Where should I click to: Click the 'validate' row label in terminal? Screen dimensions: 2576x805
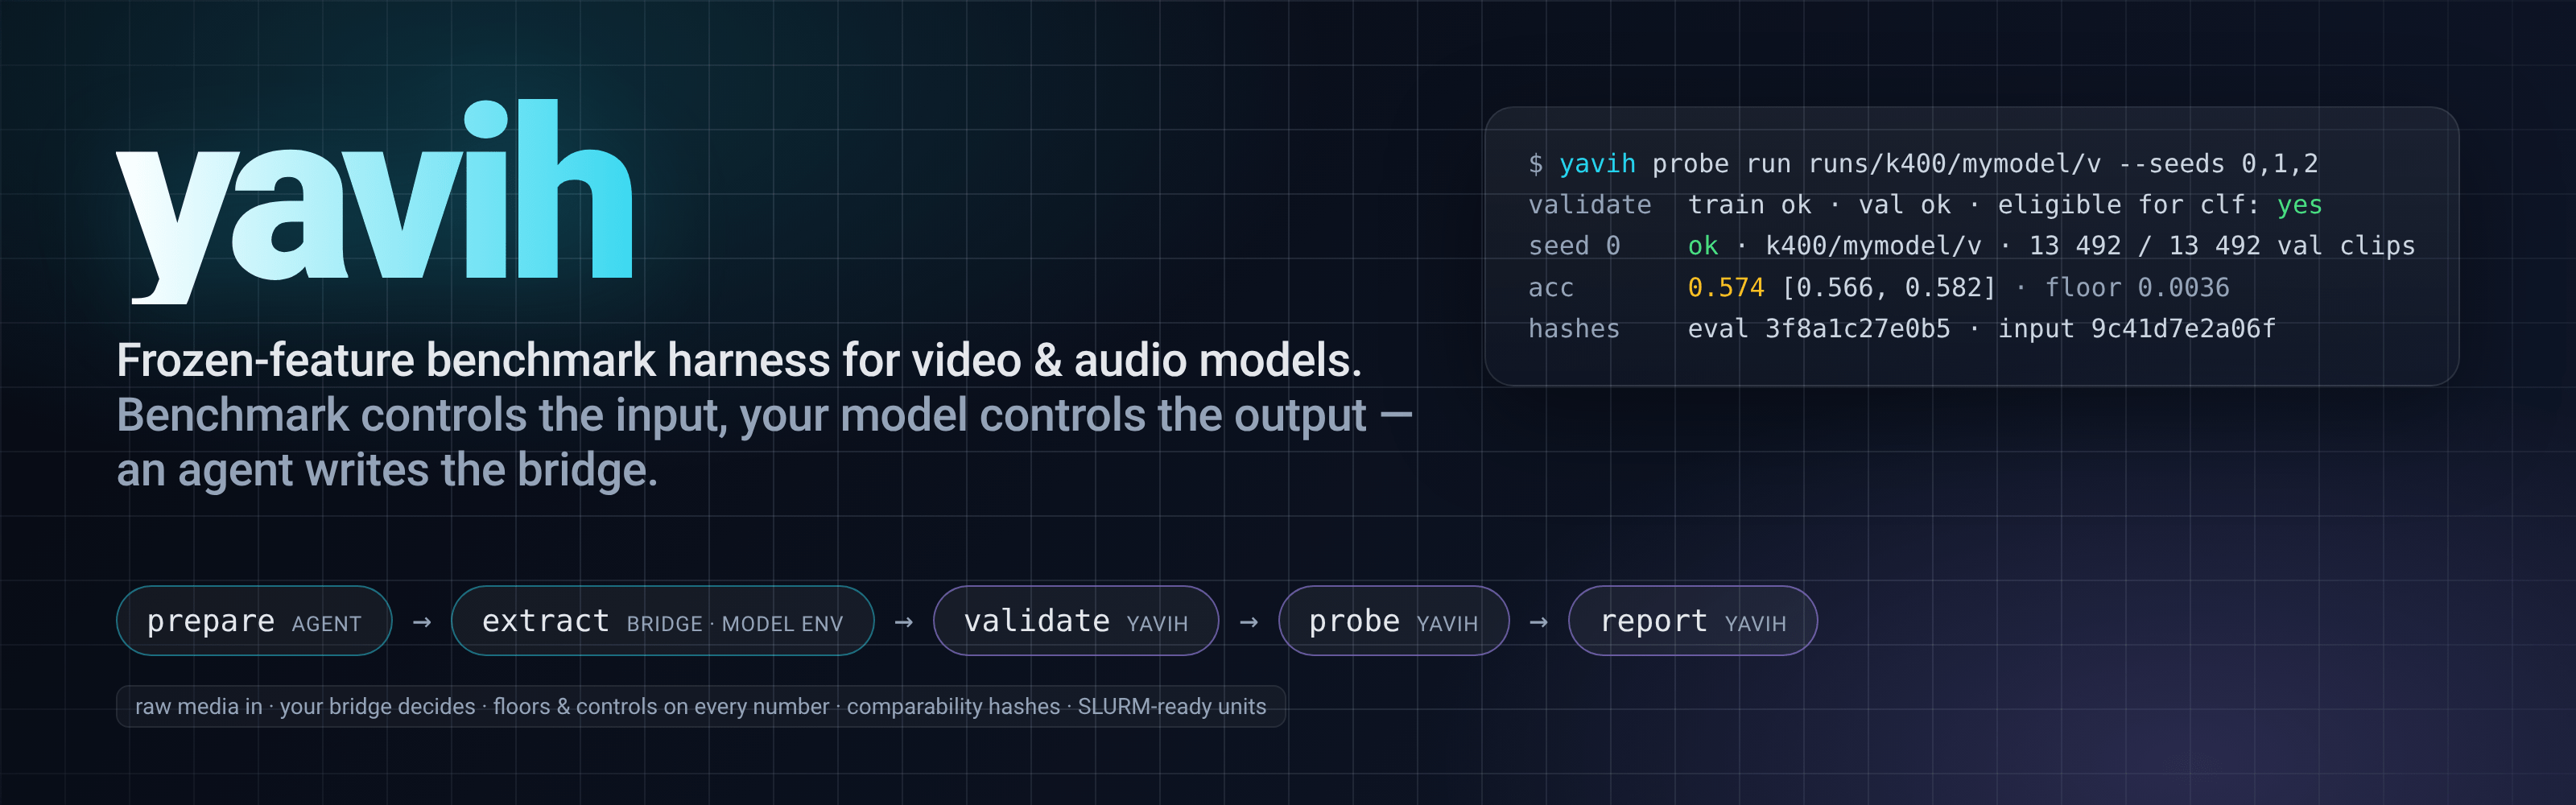click(x=1590, y=205)
